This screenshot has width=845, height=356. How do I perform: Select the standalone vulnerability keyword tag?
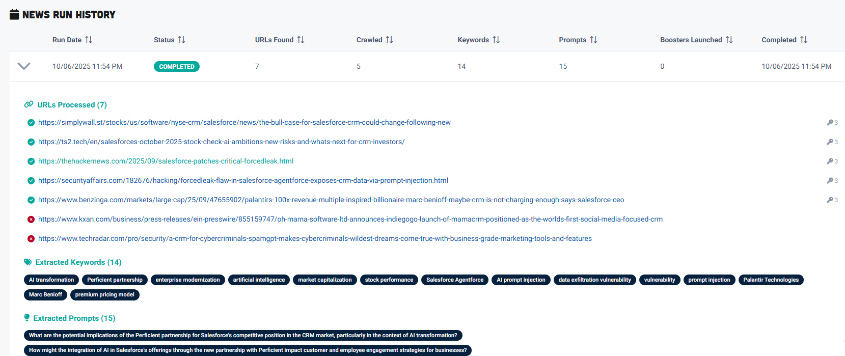660,280
